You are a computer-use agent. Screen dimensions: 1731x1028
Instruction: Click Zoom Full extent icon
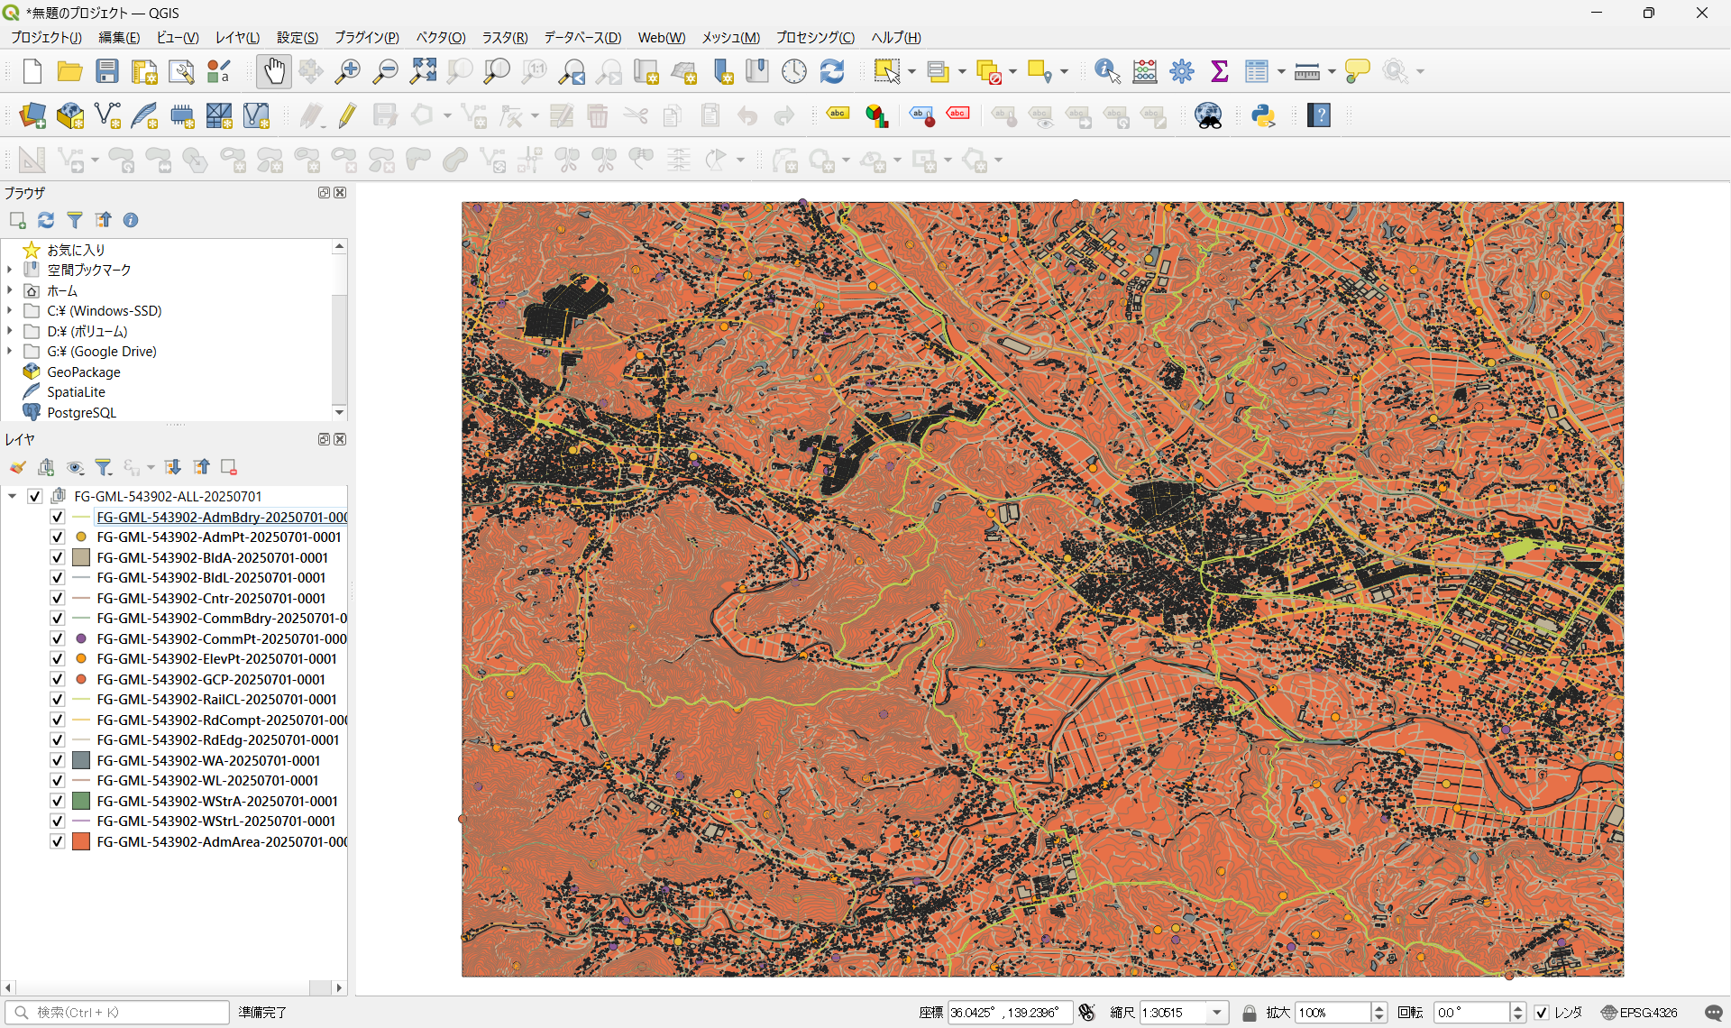click(x=422, y=71)
